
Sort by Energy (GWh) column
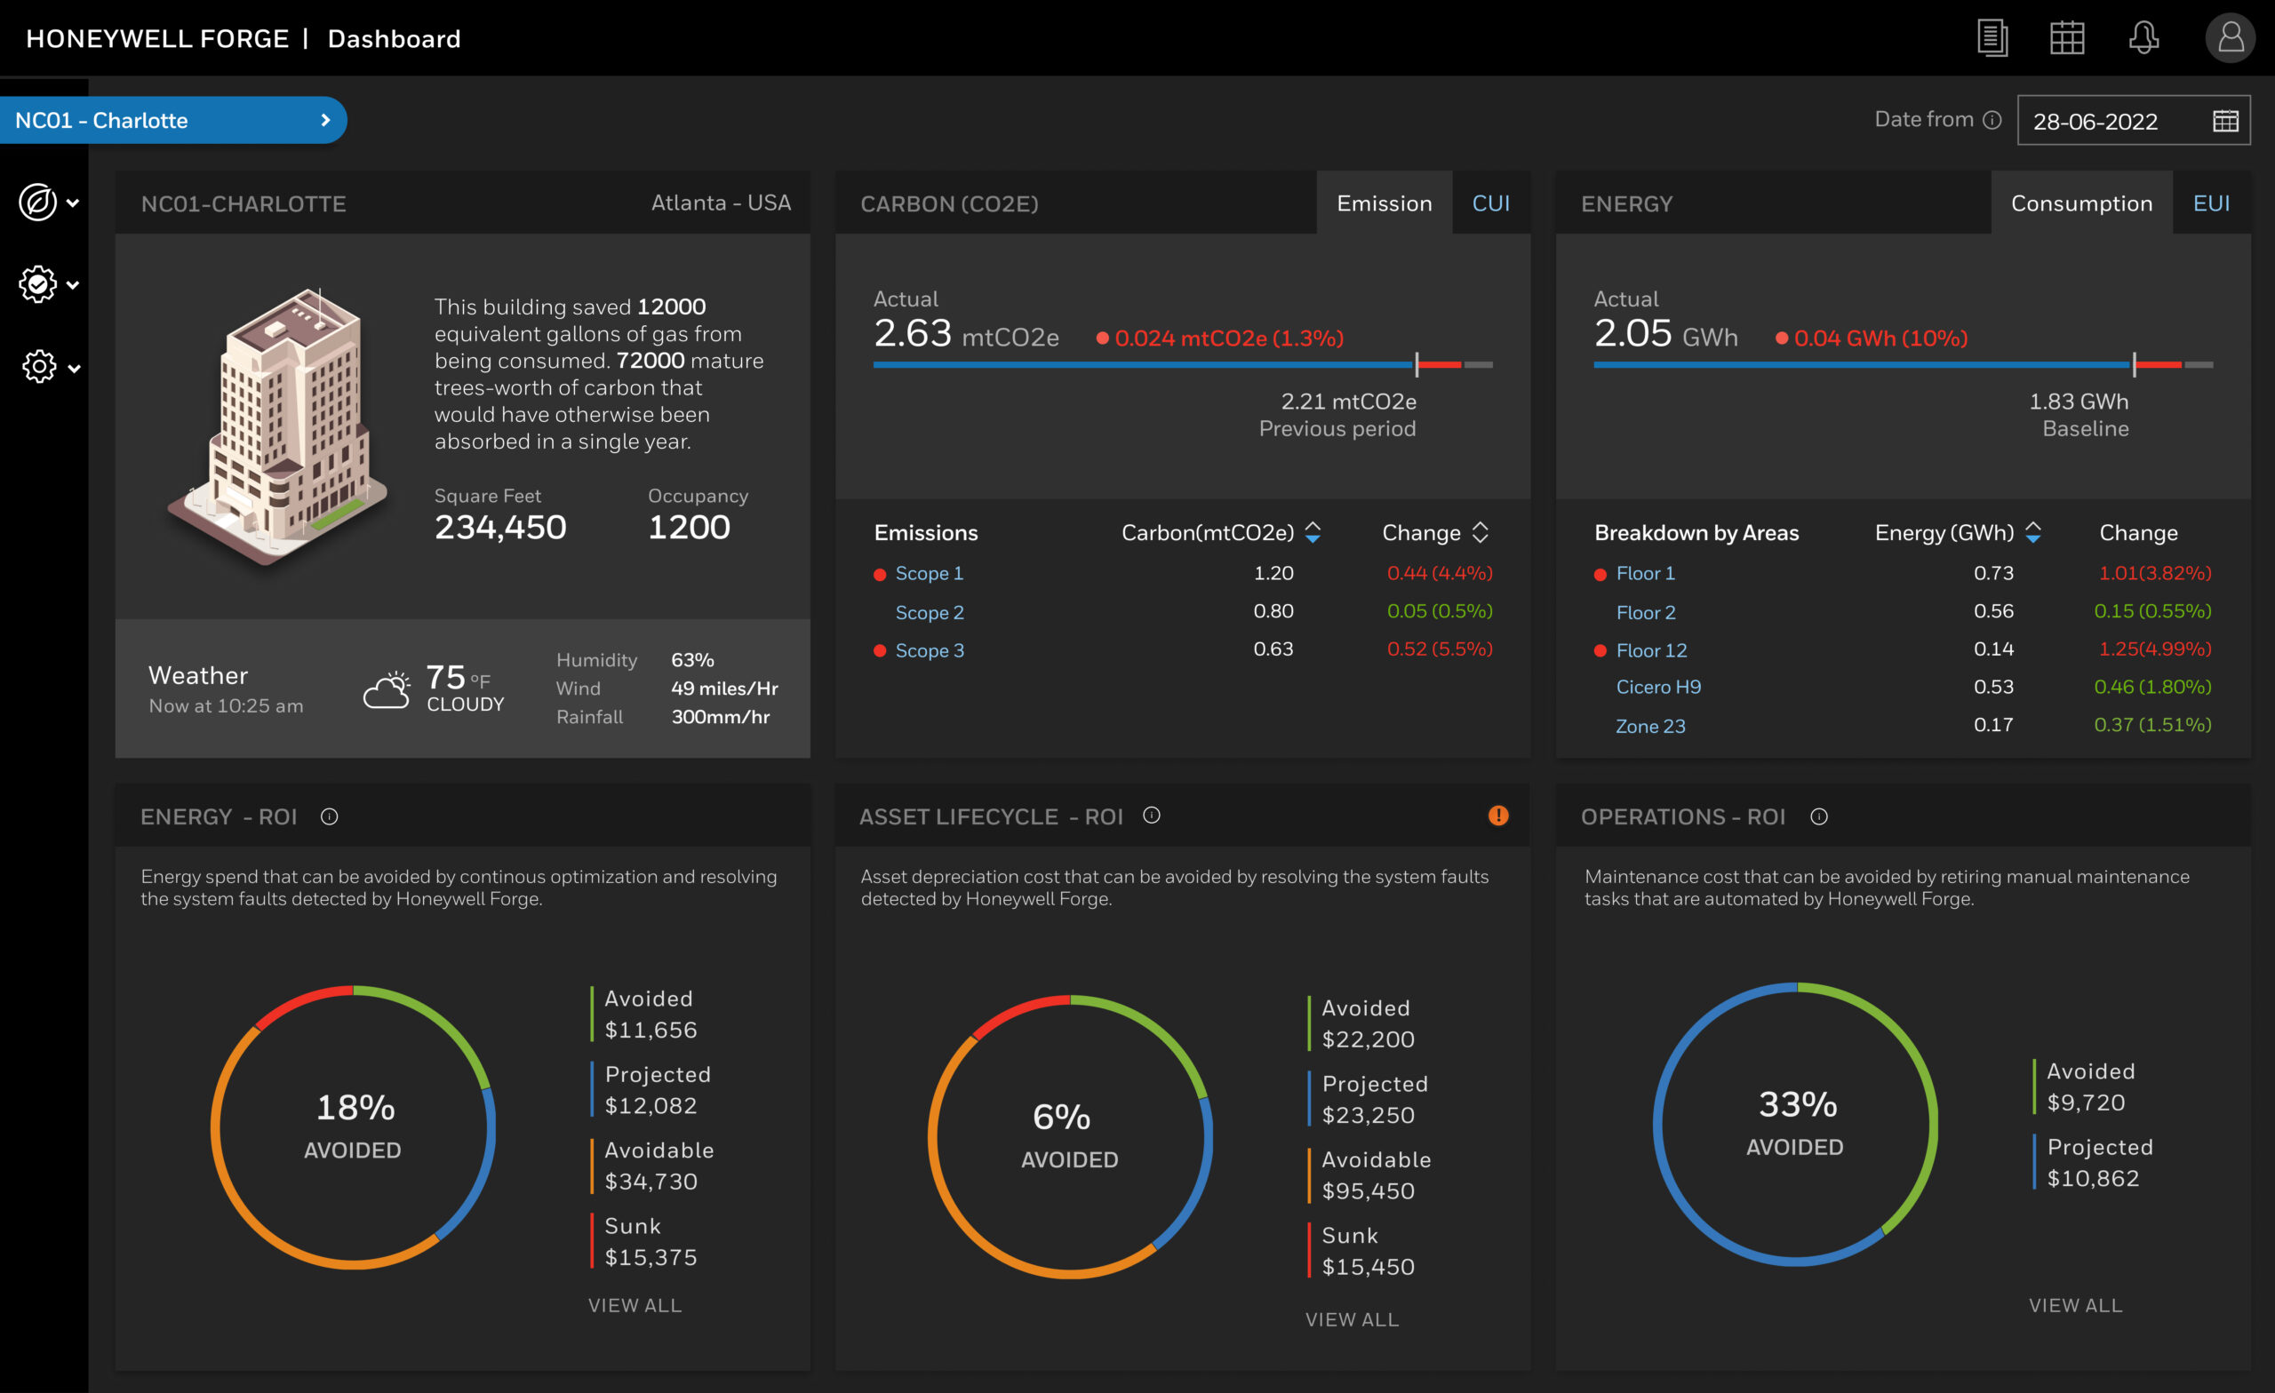(2033, 533)
